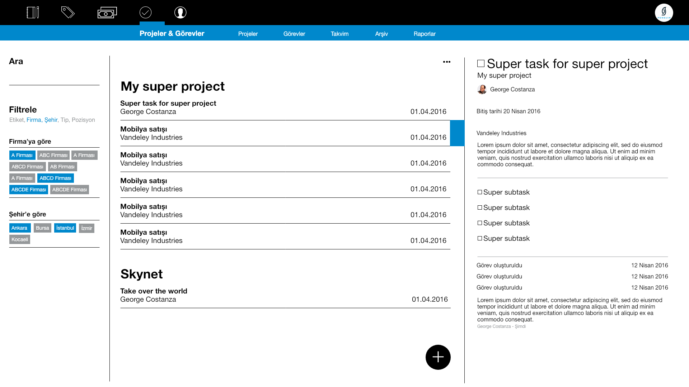
Task: Click the Firma filter link
Action: coord(34,120)
